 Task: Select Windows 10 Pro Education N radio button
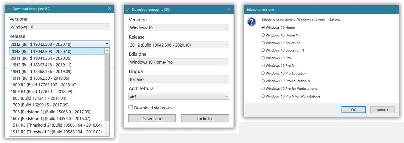pos(263,81)
